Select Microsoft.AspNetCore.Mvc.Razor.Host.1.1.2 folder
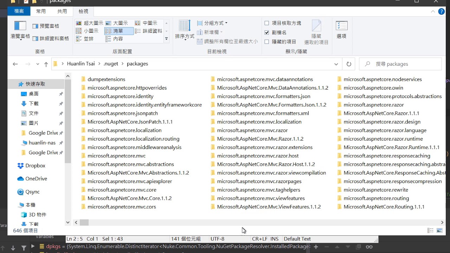450x253 pixels. (263, 164)
